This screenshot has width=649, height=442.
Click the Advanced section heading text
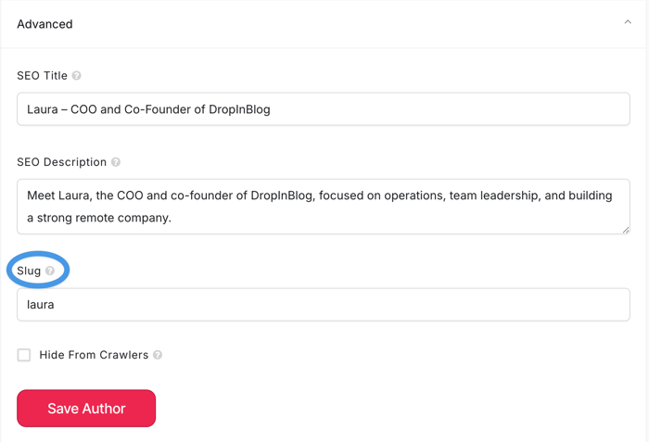pyautogui.click(x=45, y=24)
